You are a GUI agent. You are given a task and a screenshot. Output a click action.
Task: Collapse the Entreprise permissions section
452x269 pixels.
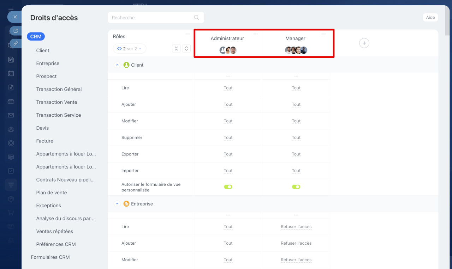[x=117, y=204]
